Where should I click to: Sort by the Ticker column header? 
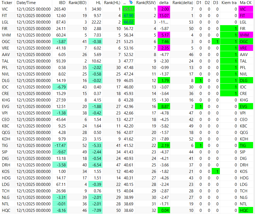tap(7, 3)
